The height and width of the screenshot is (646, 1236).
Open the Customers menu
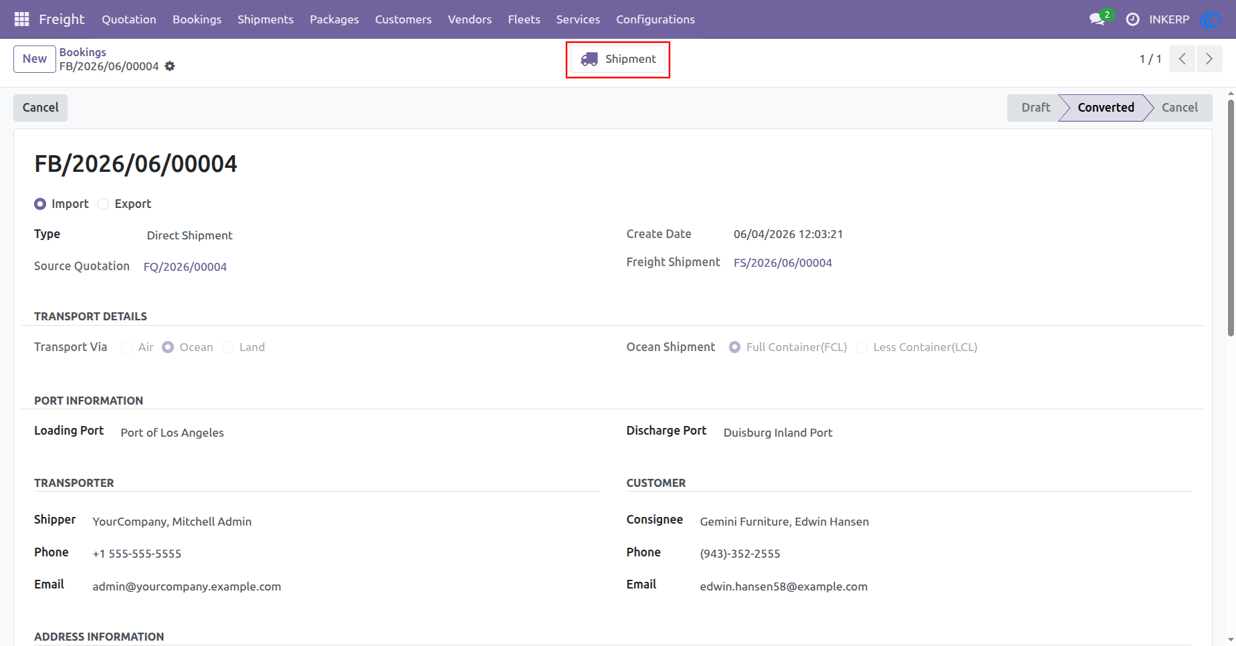pos(403,19)
